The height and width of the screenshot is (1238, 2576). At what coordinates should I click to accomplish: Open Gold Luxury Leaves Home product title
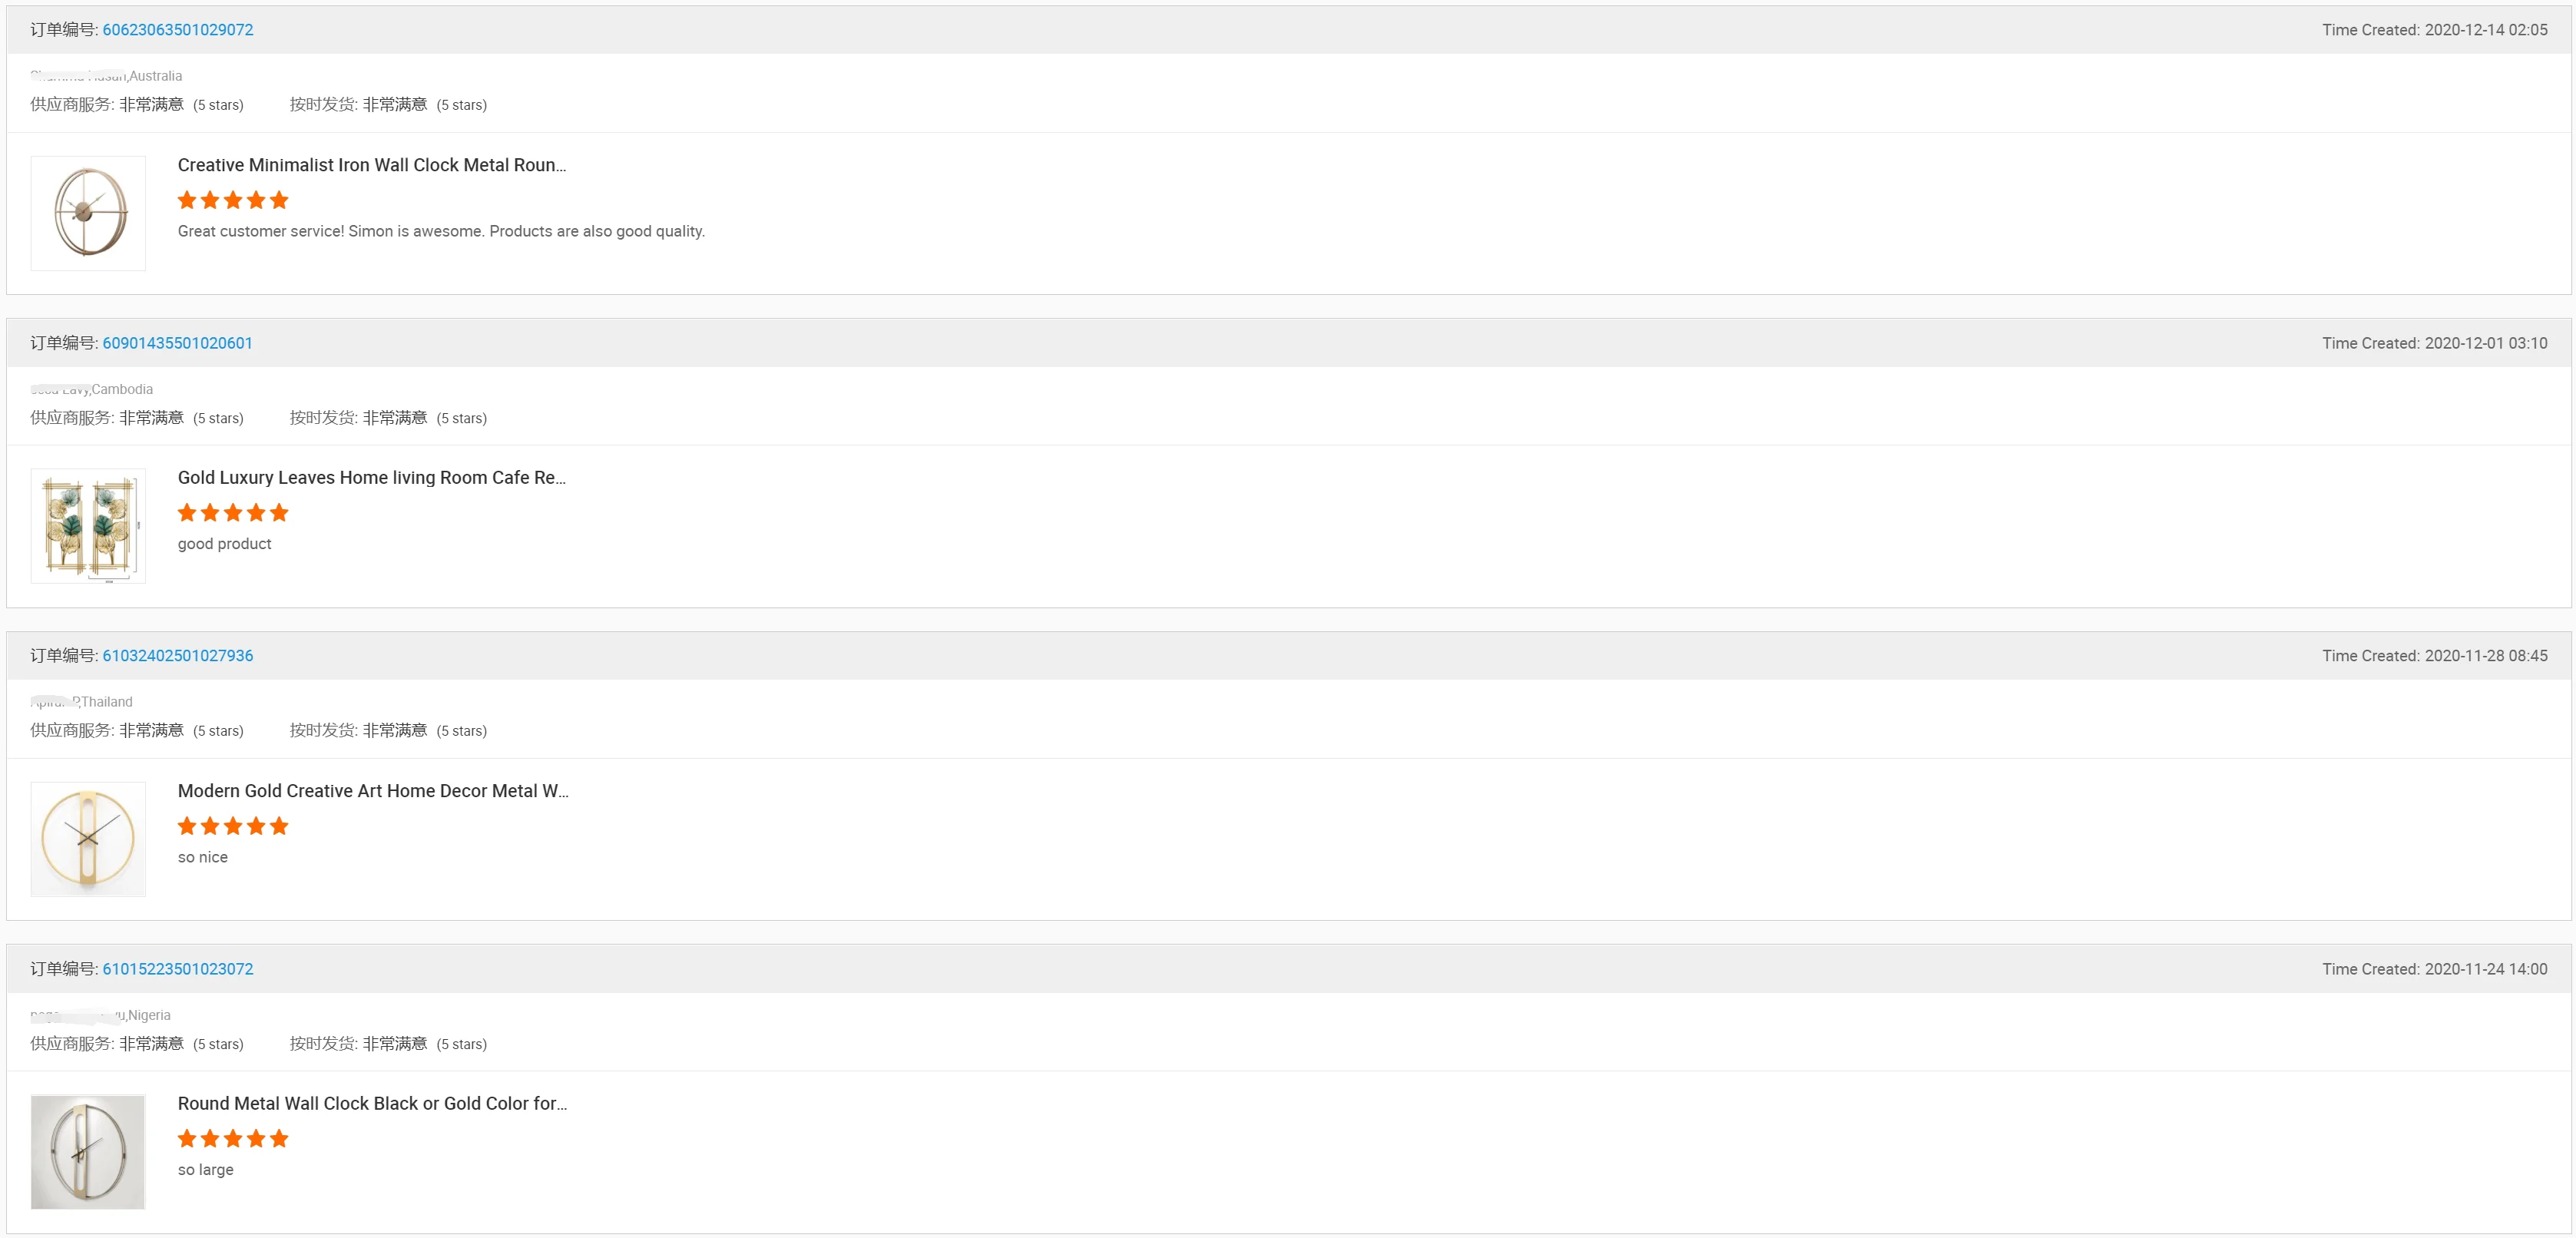click(x=371, y=478)
